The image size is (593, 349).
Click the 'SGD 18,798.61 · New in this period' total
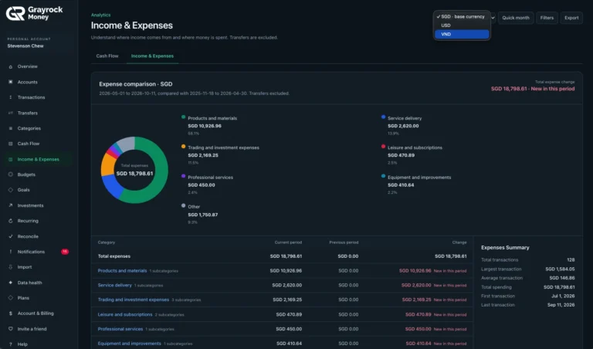(x=533, y=89)
